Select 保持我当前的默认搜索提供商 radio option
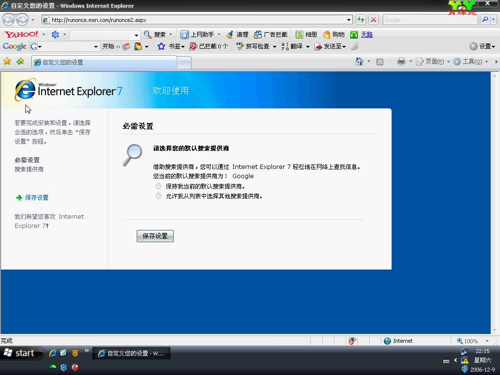Image resolution: width=500 pixels, height=375 pixels. pos(158,186)
